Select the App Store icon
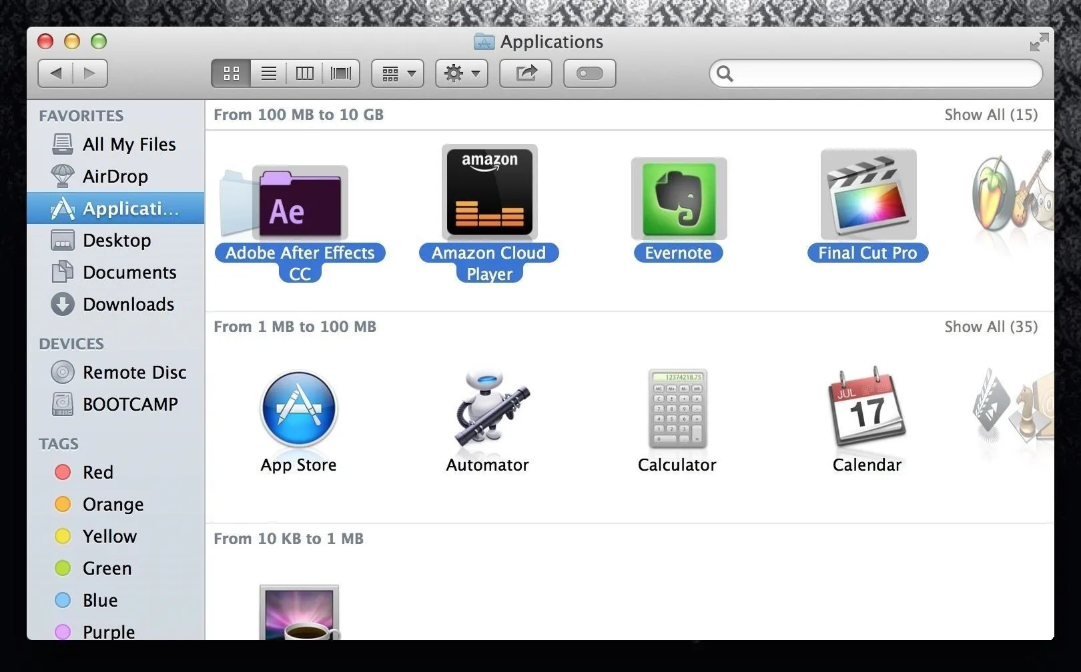This screenshot has width=1081, height=672. click(299, 409)
